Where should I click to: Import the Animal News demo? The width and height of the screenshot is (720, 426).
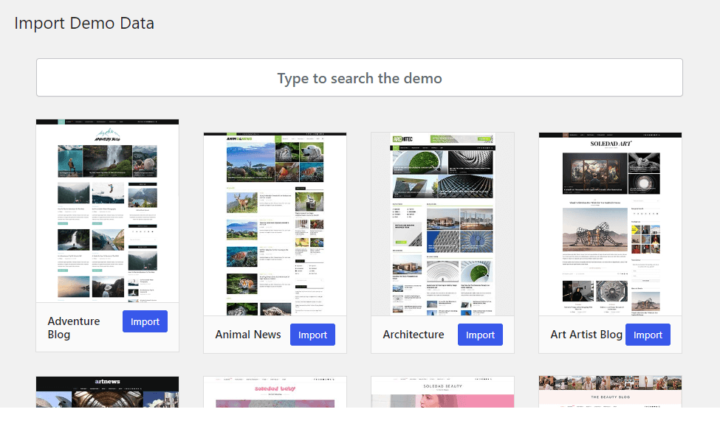(312, 335)
